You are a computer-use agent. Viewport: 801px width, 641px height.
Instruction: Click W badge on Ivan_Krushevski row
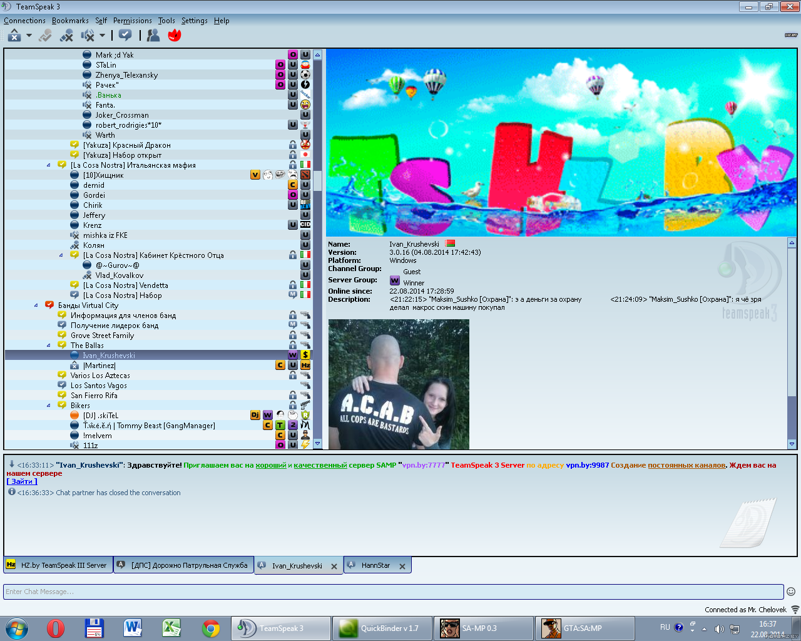point(293,355)
